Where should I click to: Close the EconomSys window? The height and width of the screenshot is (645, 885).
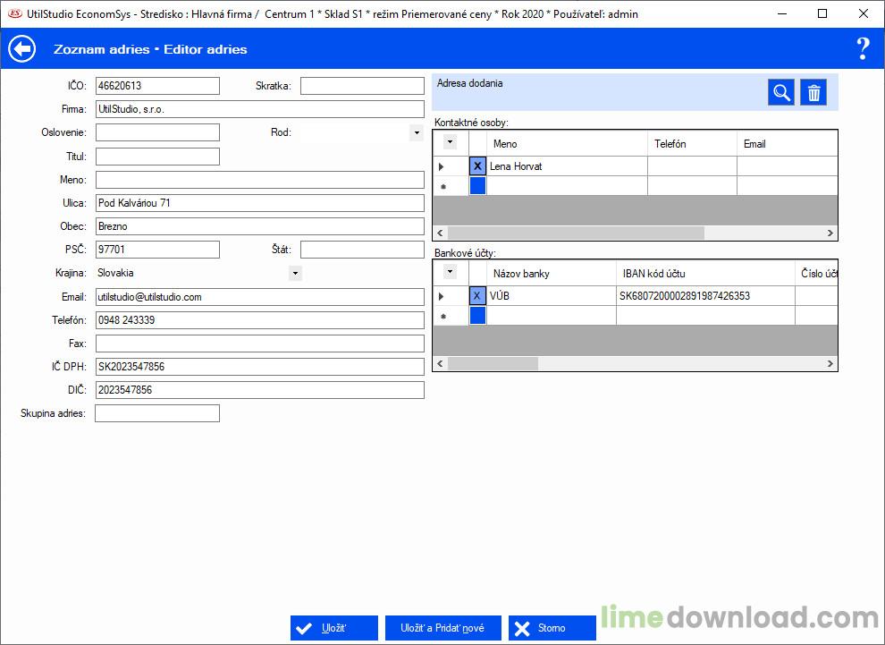863,13
